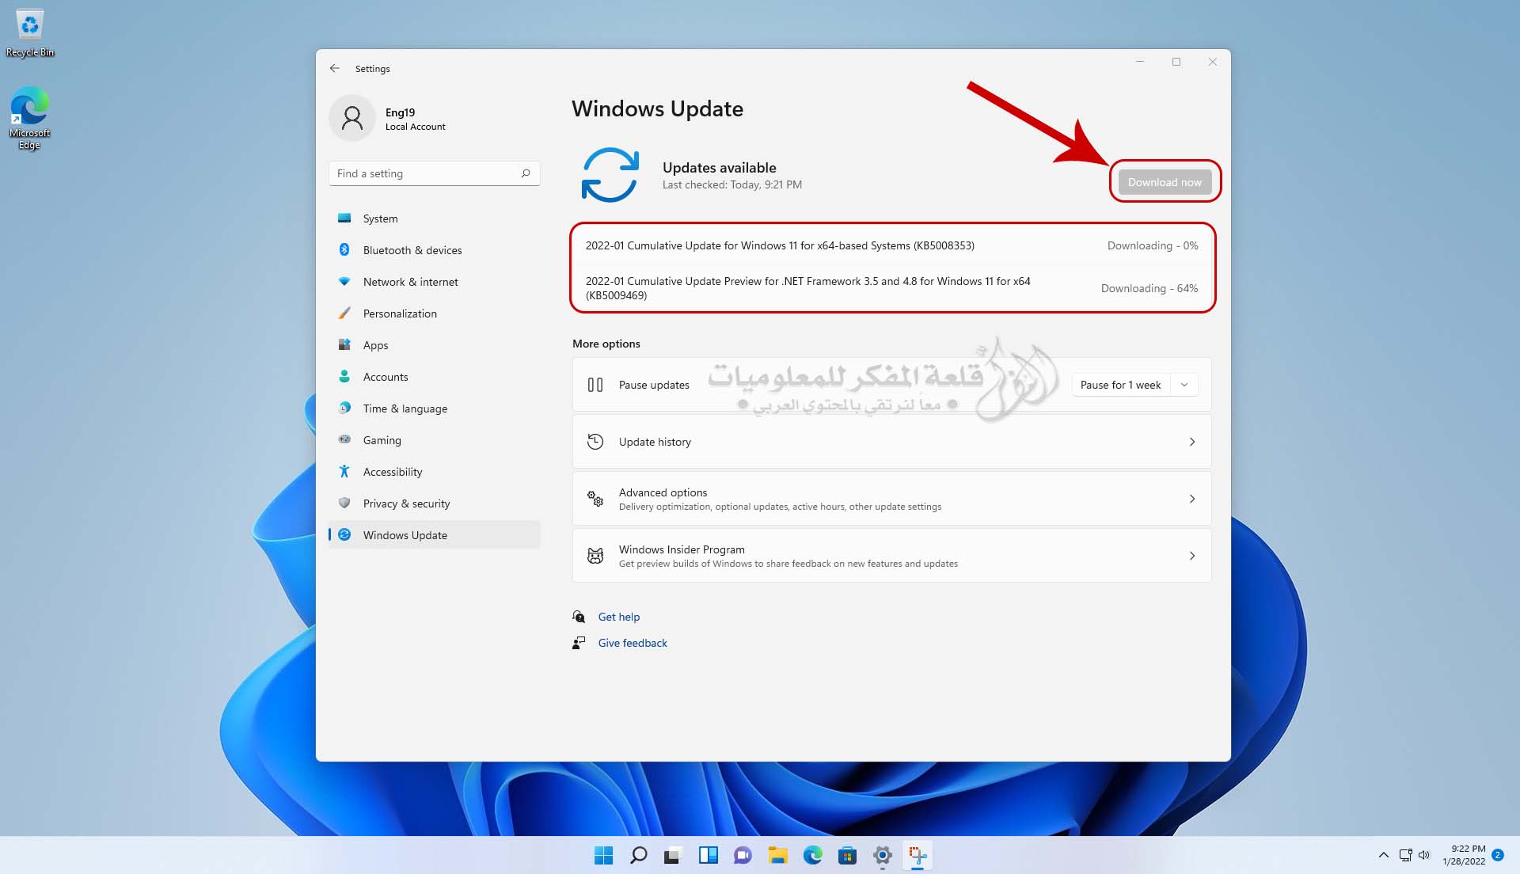Open Recycle Bin on the desktop
The height and width of the screenshot is (874, 1520).
coord(30,33)
